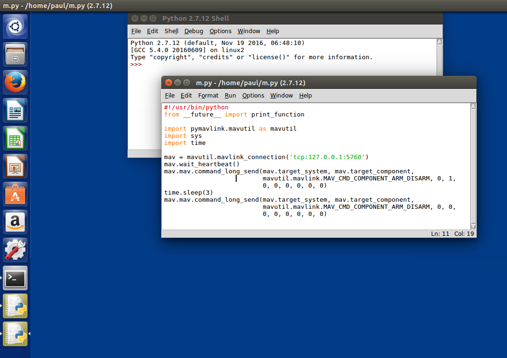Open the Format menu in the m.py editor

click(x=208, y=96)
